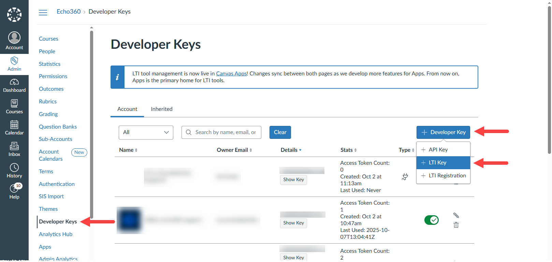The image size is (552, 262).
Task: Open Authentication in the sidebar
Action: [57, 184]
